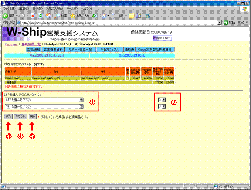Image resolution: width=251 pixels, height=190 pixels.
Task: Open the Messenger people icon
Action: coord(147,16)
